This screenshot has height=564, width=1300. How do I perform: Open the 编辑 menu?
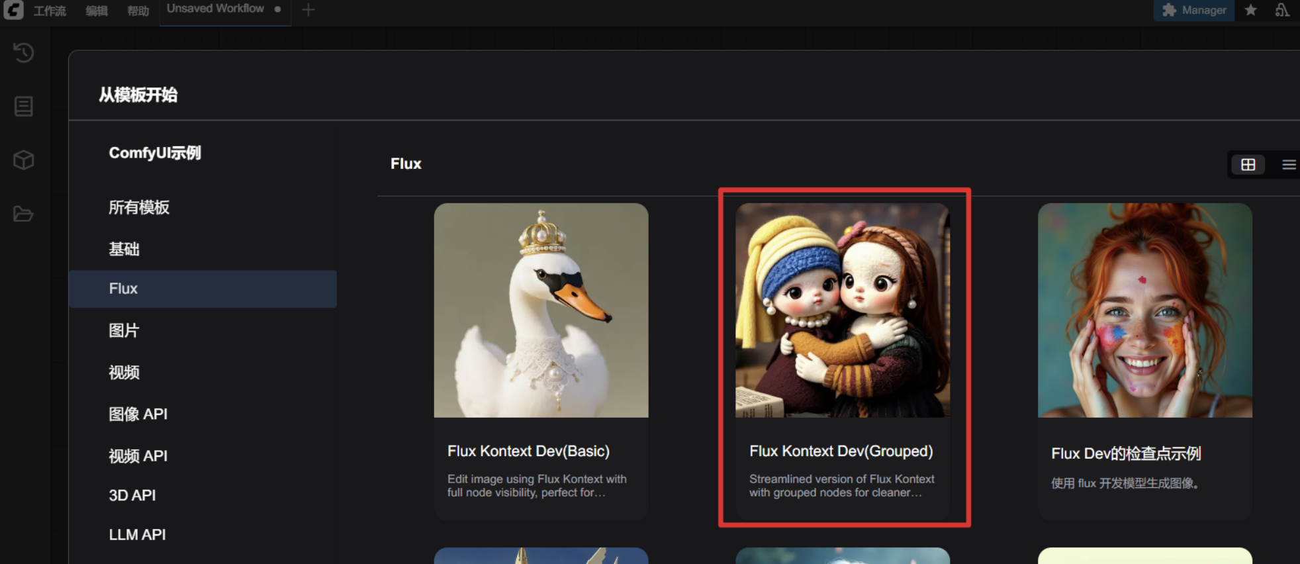click(x=97, y=11)
